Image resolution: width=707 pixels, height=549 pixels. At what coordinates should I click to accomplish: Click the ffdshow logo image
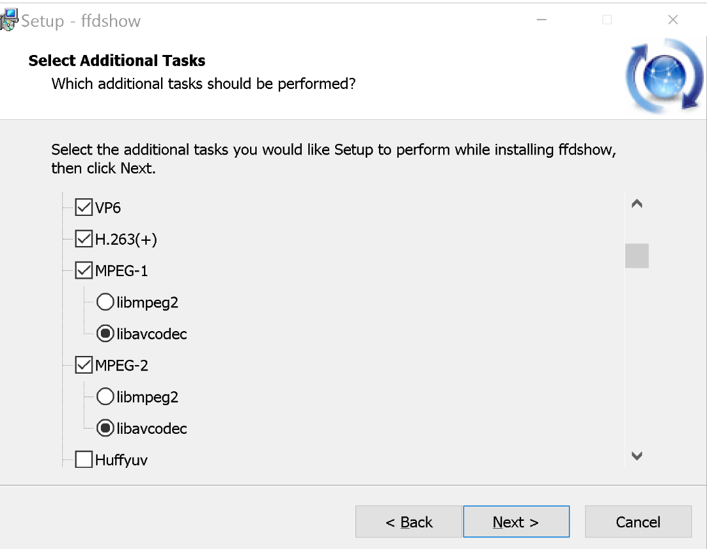[x=663, y=74]
